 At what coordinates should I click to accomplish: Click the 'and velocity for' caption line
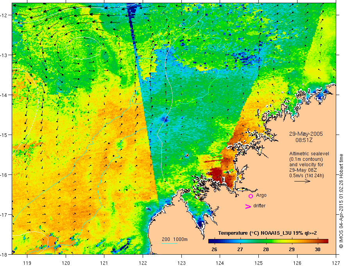[x=306, y=165]
